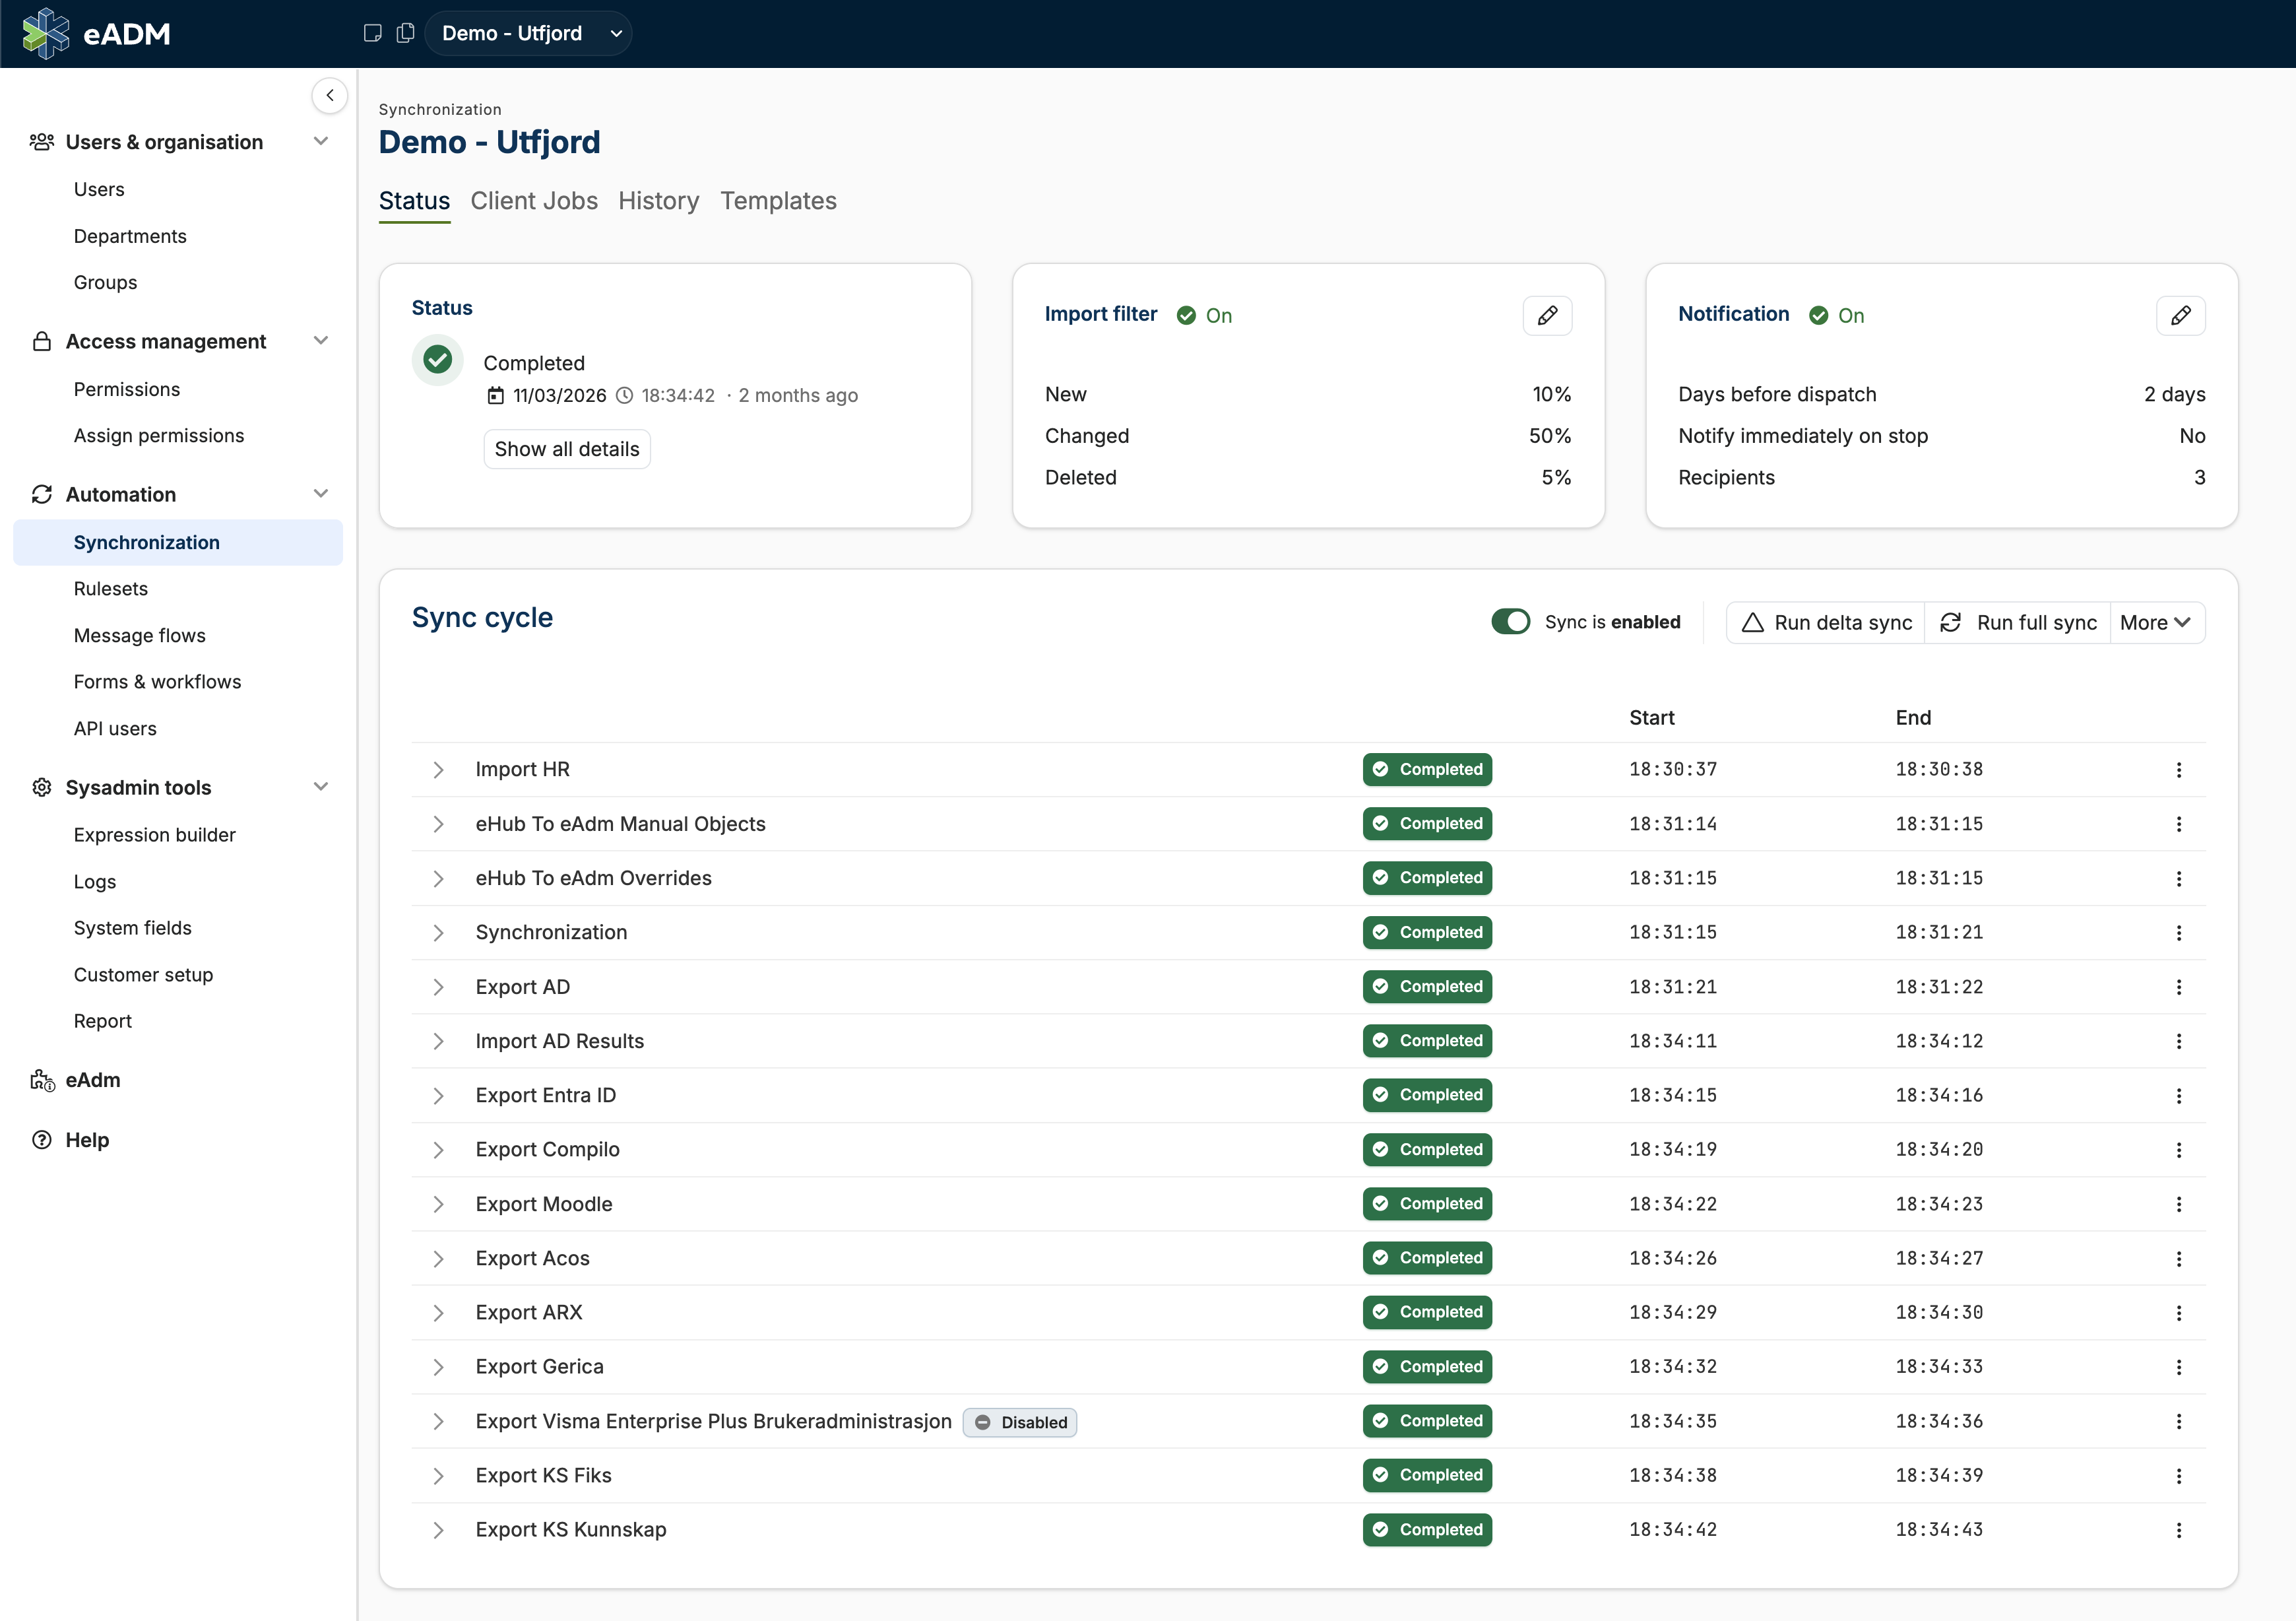Edit the Import filter settings
This screenshot has width=2296, height=1621.
click(1547, 315)
